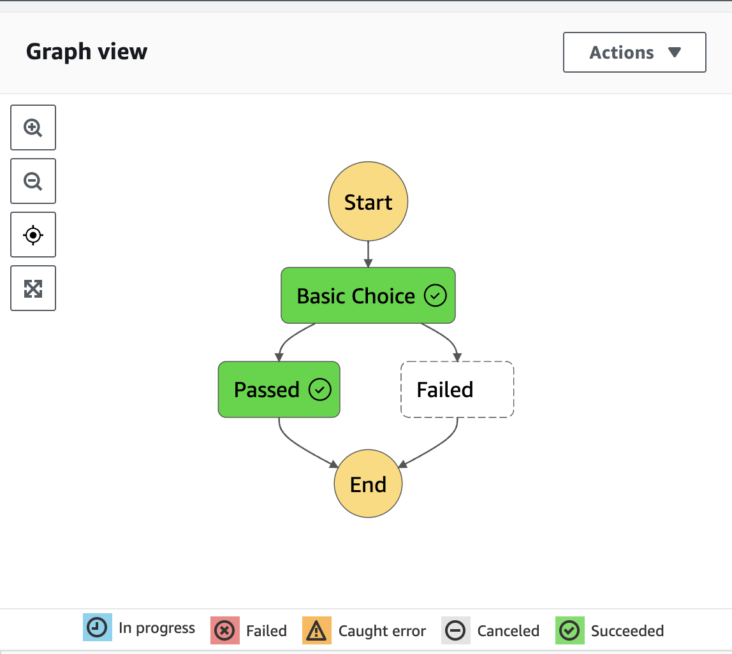The height and width of the screenshot is (654, 732).
Task: Click the Failed red X legend icon
Action: click(224, 631)
